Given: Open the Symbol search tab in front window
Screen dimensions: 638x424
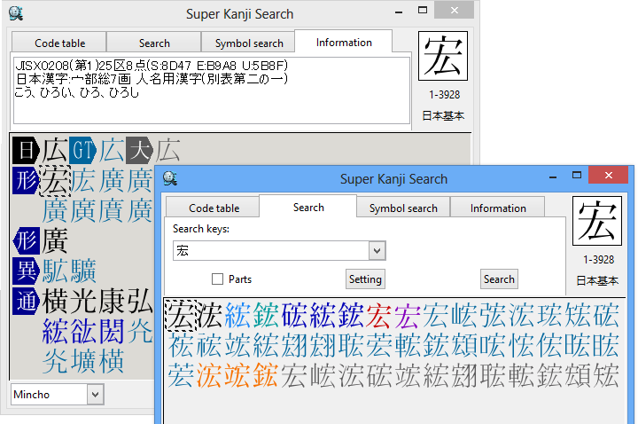Looking at the screenshot, I should click(x=403, y=208).
